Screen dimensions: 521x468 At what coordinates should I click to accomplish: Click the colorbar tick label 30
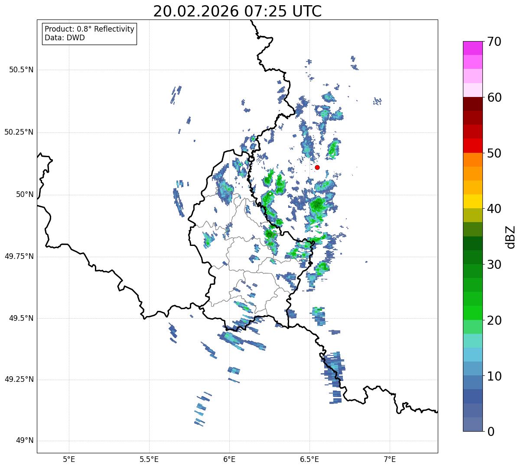coord(494,265)
